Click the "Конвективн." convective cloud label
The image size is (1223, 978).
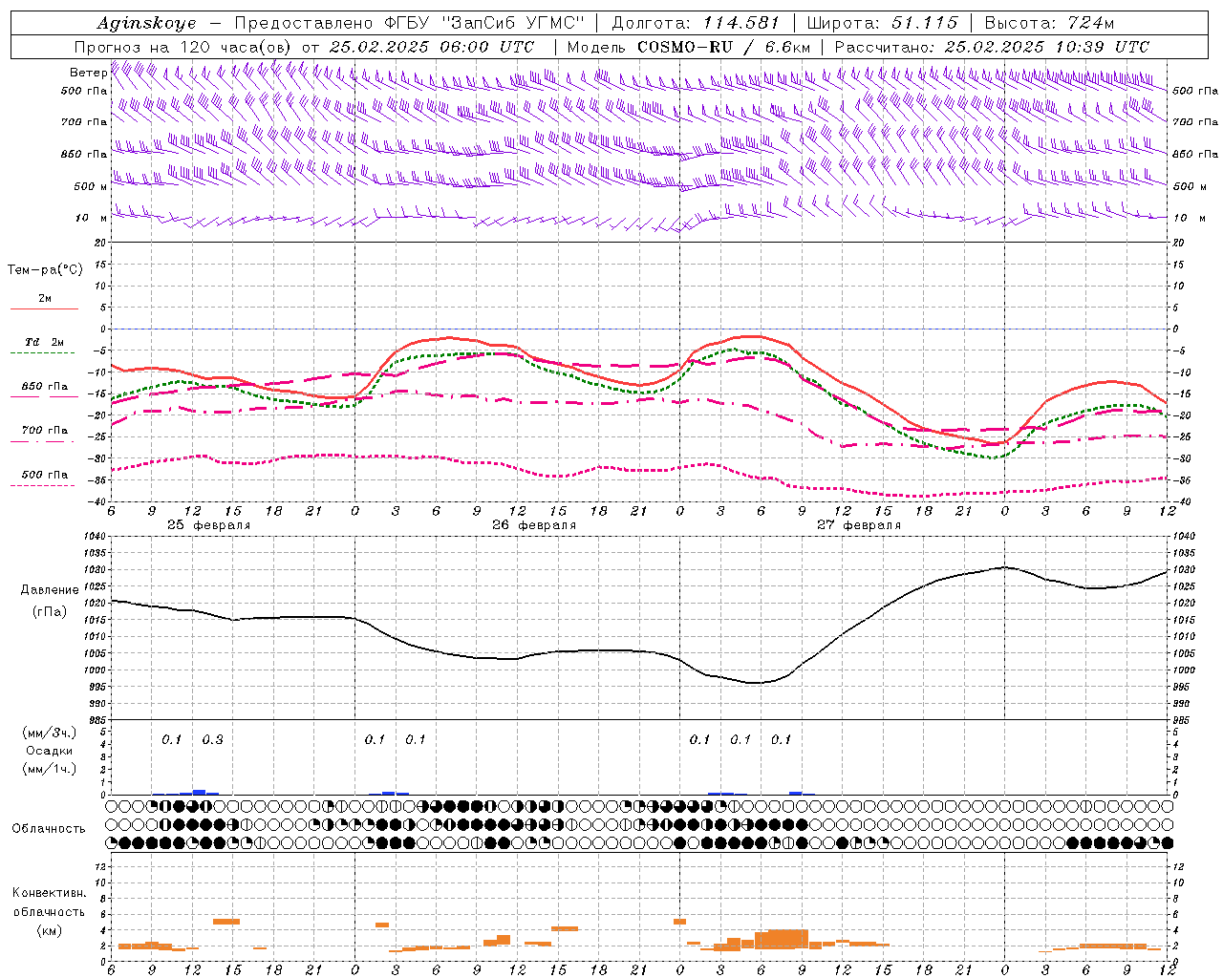pyautogui.click(x=49, y=893)
